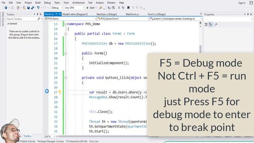254x143 pixels.
Task: Switch to Model1.edmx [Diagram1] tab
Action: click(x=75, y=14)
